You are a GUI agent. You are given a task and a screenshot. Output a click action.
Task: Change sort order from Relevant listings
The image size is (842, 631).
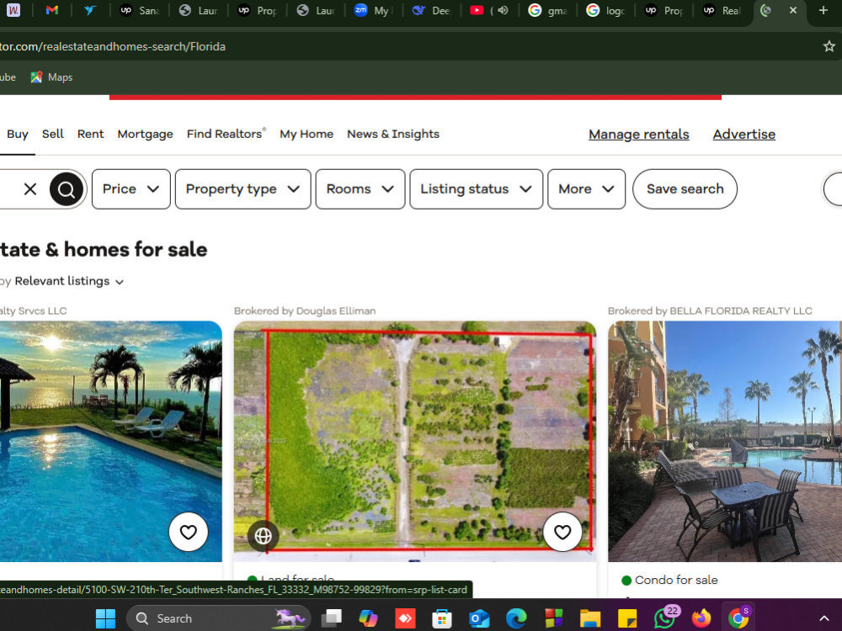pyautogui.click(x=69, y=281)
